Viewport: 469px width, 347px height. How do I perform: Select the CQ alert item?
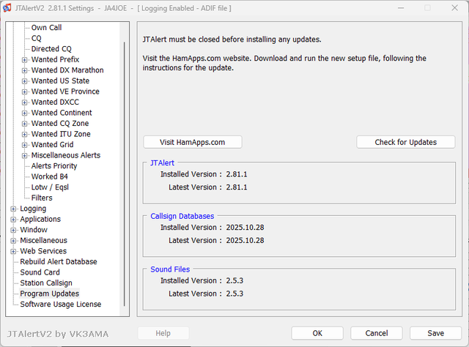pyautogui.click(x=36, y=38)
